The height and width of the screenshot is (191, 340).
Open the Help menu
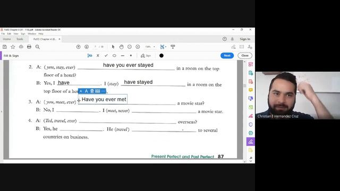41,34
